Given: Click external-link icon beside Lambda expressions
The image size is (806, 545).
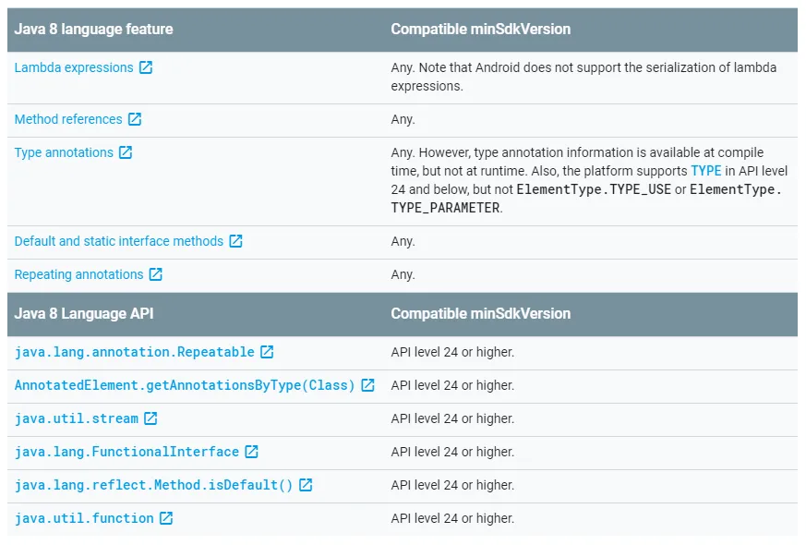Looking at the screenshot, I should point(146,67).
